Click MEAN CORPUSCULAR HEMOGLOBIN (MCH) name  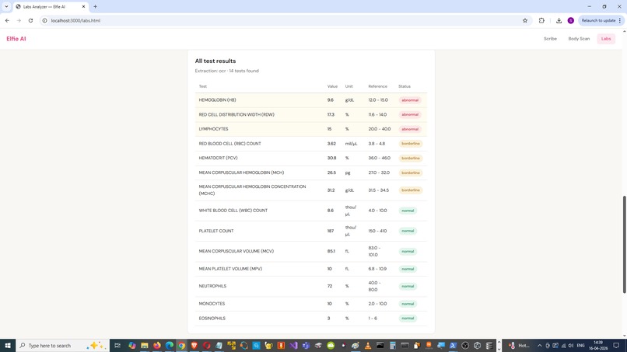tap(241, 173)
